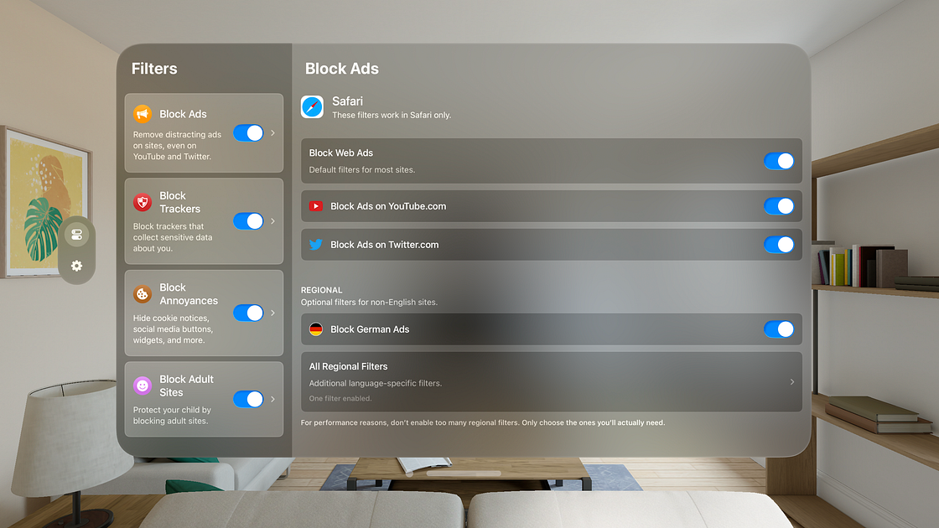Image resolution: width=939 pixels, height=528 pixels.
Task: Click the Twitter bird icon
Action: pos(315,244)
